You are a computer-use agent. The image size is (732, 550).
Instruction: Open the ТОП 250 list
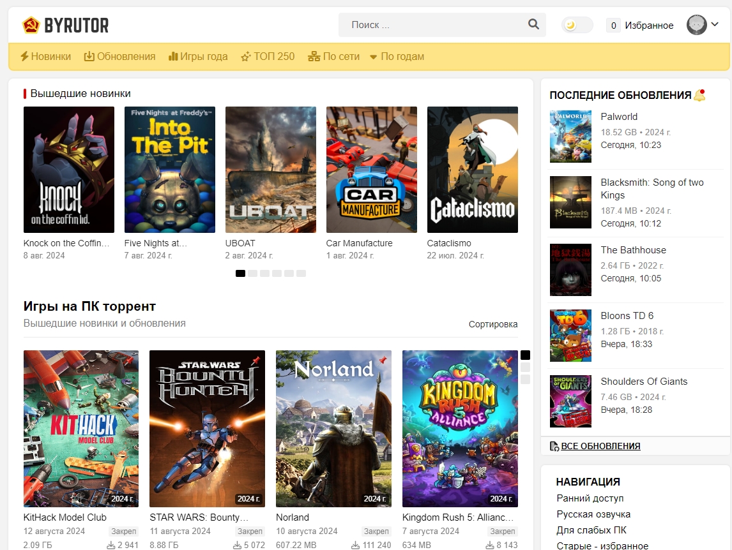pos(268,56)
